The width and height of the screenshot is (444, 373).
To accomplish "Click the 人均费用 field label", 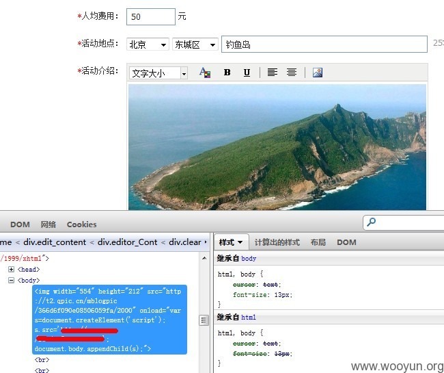I will point(98,16).
